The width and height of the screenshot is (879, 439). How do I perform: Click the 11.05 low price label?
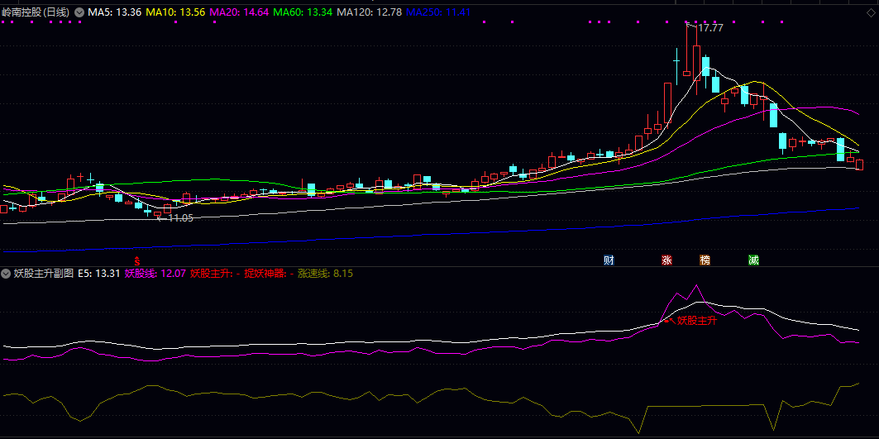click(x=179, y=217)
